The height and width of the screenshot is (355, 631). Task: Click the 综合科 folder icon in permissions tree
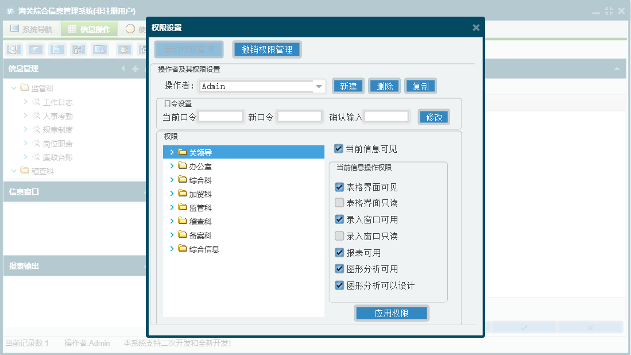[183, 179]
